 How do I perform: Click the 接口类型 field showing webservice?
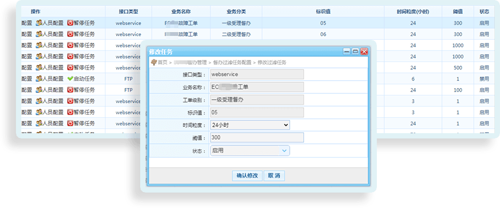pyautogui.click(x=257, y=74)
